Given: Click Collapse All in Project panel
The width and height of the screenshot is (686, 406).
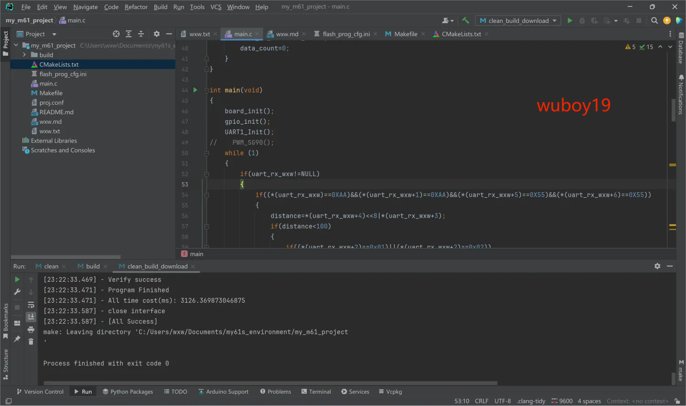Looking at the screenshot, I should tap(141, 34).
